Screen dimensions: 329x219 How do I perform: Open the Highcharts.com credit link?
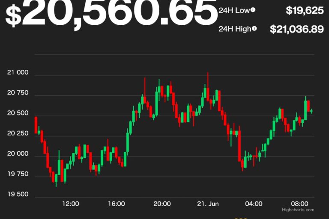pyautogui.click(x=298, y=210)
